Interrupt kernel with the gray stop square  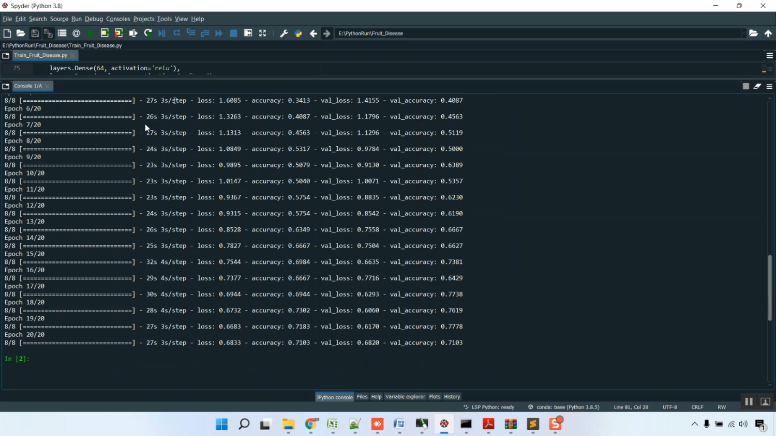coord(745,86)
